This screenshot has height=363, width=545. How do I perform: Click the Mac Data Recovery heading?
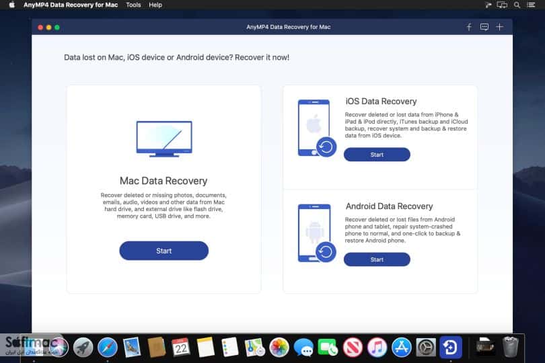click(163, 181)
